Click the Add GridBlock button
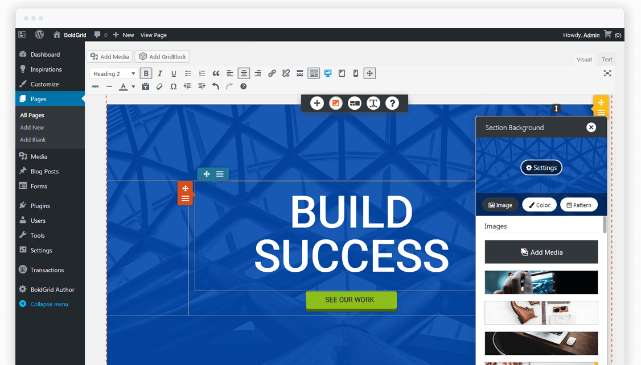 coord(162,56)
